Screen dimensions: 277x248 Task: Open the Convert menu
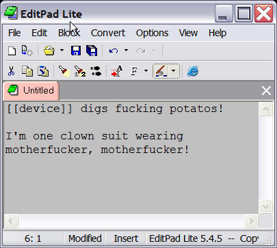click(108, 33)
